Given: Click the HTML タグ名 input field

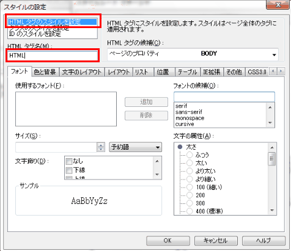Looking at the screenshot, I should (x=53, y=56).
